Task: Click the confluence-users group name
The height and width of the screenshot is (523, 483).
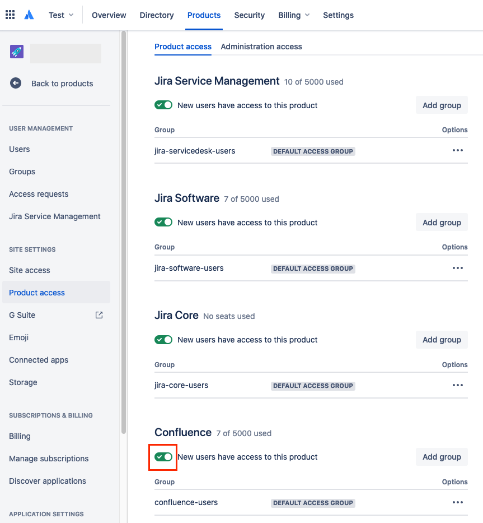Action: [186, 502]
